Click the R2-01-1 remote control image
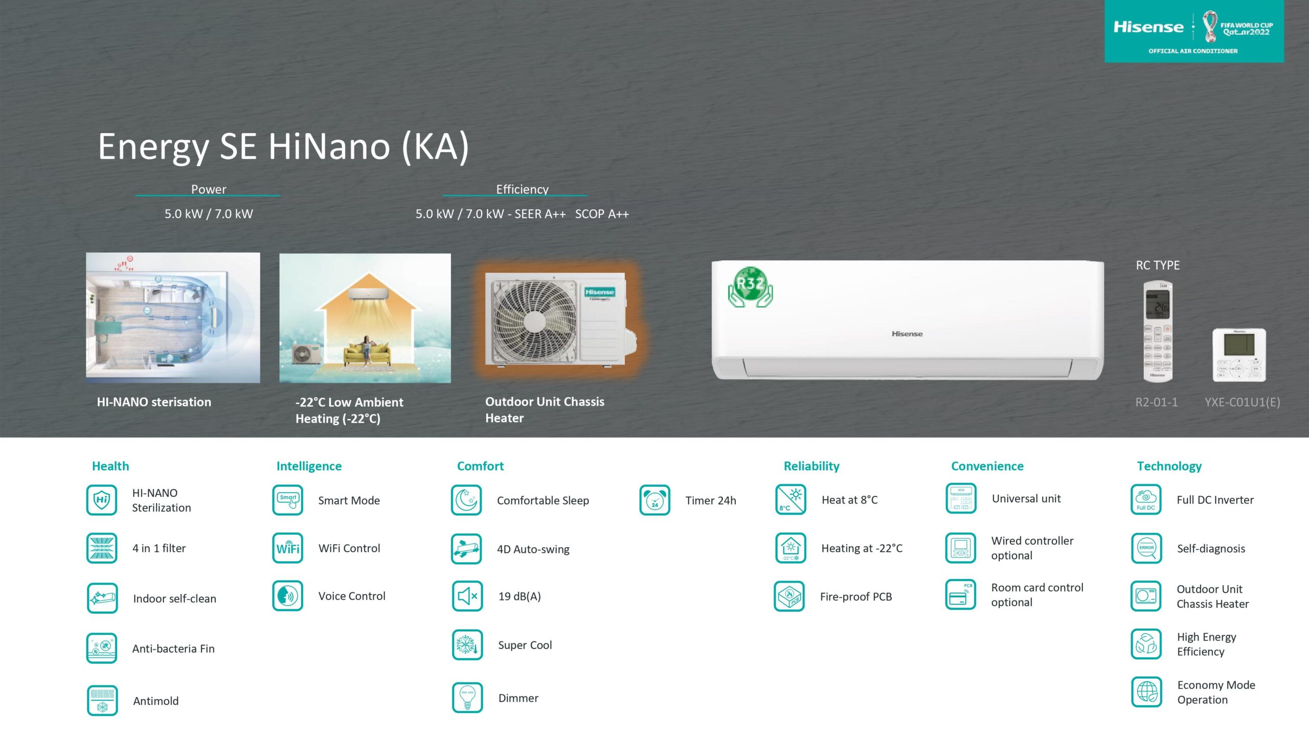Screen dimensions: 1309x736 tap(1158, 331)
